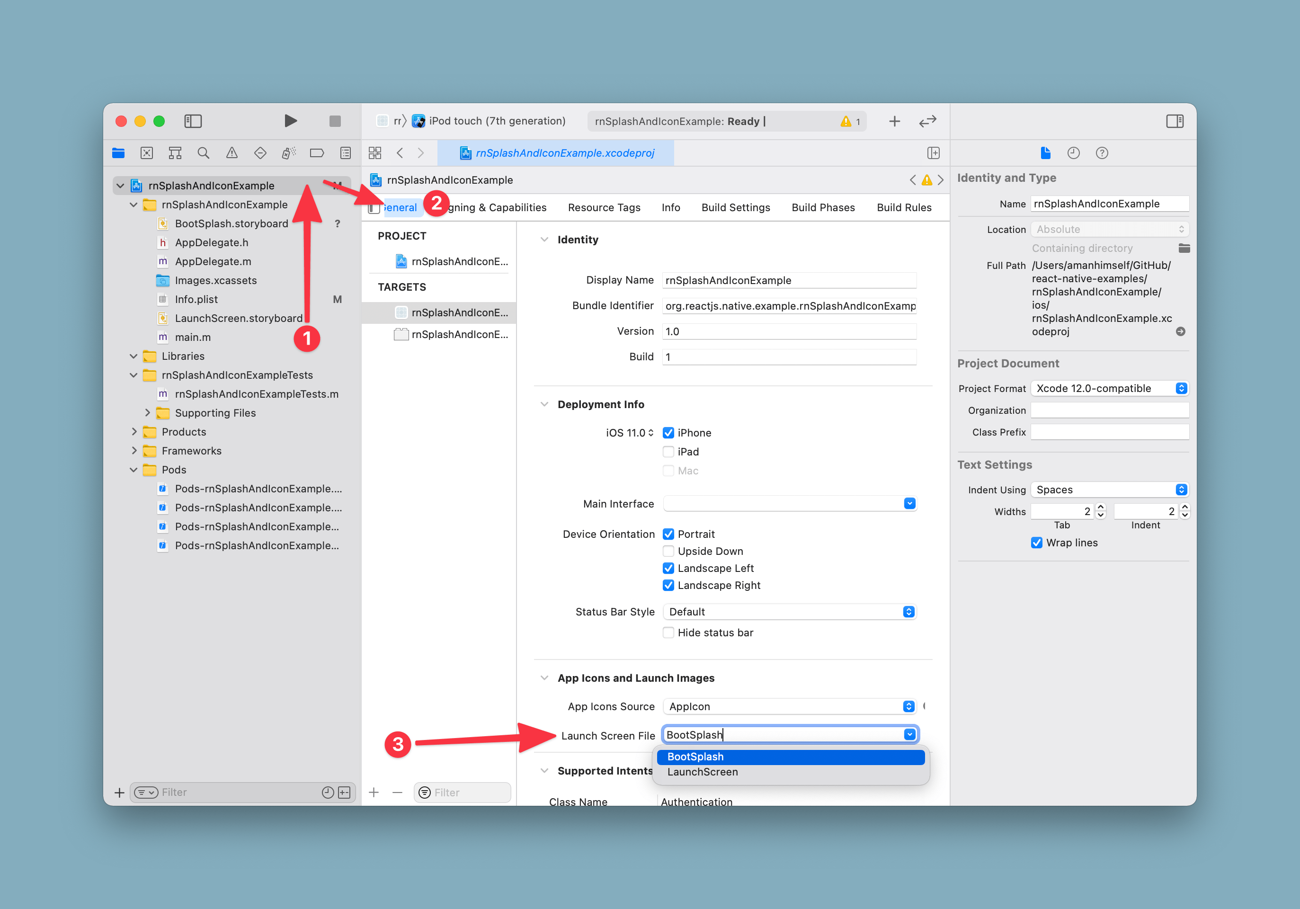
Task: Jump to next issue chevron
Action: click(x=941, y=180)
